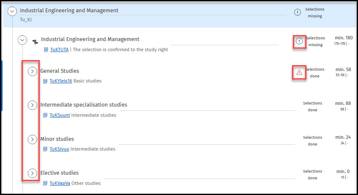Click the exclamation circle in the Tu_KJ header row
358x195 pixels.
298,12
